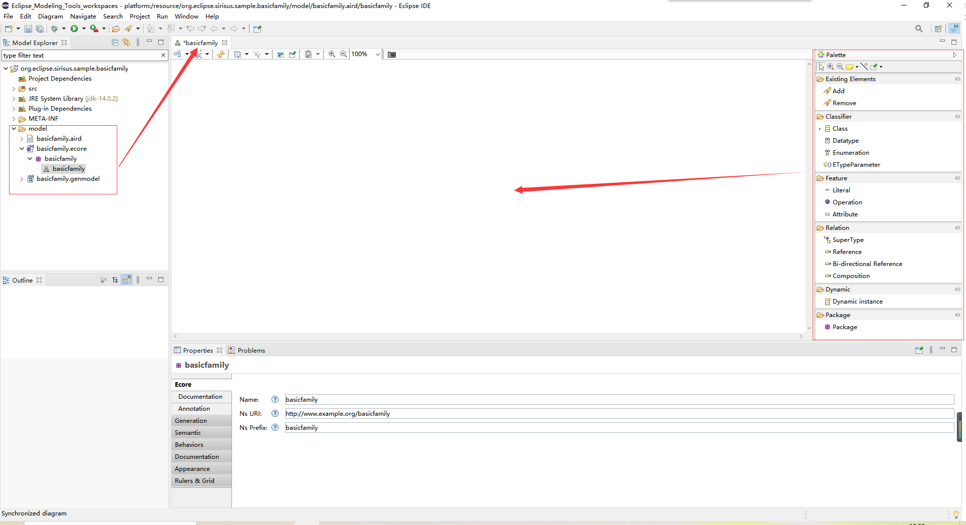Open the zoom percentage dropdown
The width and height of the screenshot is (966, 525).
(x=377, y=54)
